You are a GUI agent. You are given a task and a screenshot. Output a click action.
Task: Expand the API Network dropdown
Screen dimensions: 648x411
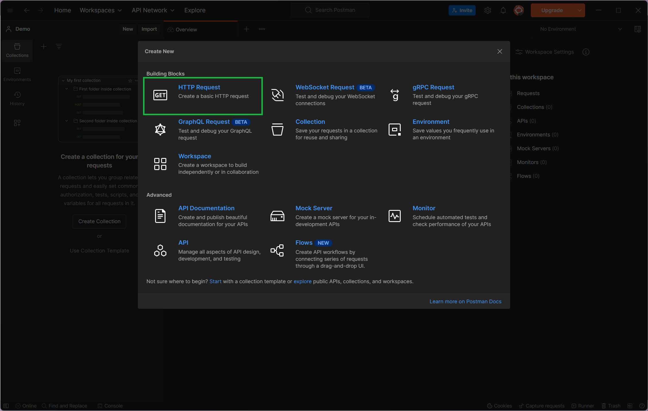(153, 10)
